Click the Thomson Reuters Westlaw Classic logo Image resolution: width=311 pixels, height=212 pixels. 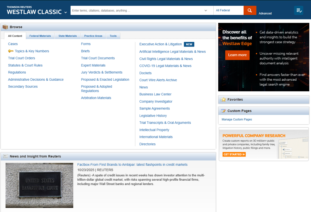tap(34, 10)
